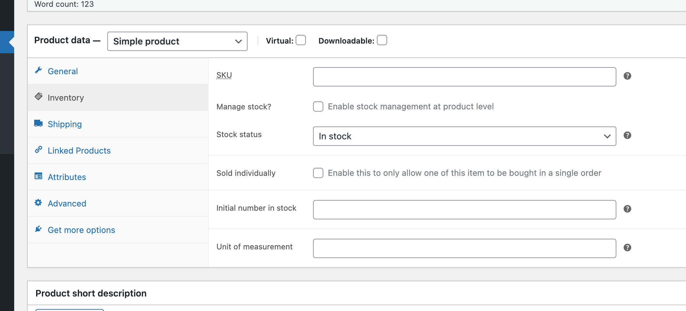Screen dimensions: 686x311
Task: Click into the SKU text field
Action: click(464, 77)
